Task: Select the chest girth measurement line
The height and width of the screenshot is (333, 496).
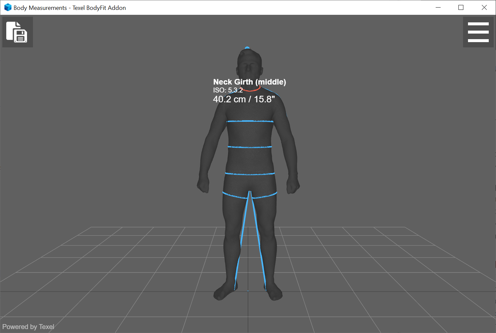Action: [249, 121]
